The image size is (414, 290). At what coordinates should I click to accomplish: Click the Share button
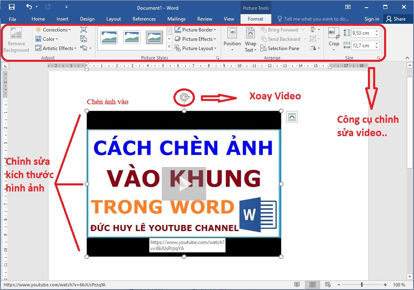[x=396, y=19]
